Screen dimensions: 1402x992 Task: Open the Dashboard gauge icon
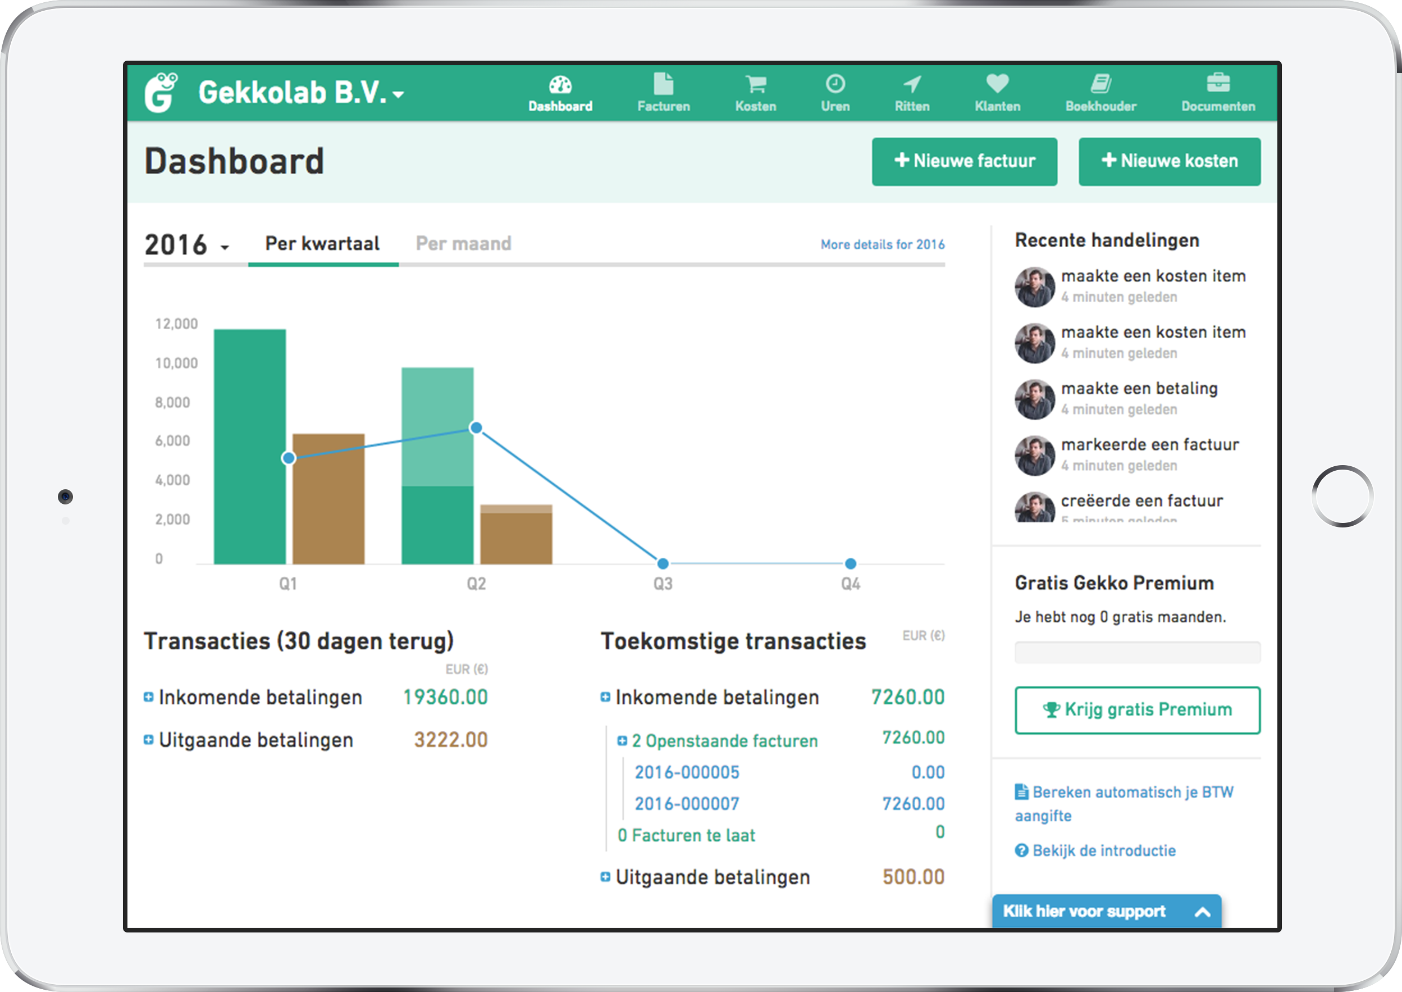560,84
